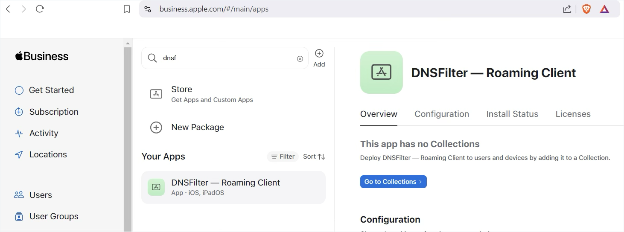Bookmark this page using the bookmark icon
Viewport: 624px width, 232px height.
point(127,9)
